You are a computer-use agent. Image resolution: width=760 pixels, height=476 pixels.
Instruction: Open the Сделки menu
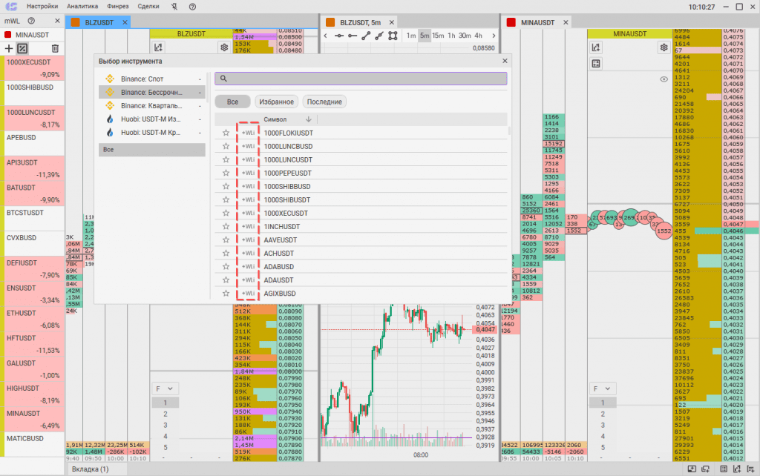148,6
